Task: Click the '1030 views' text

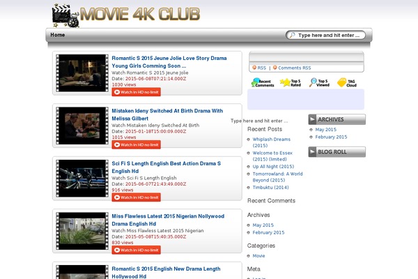Action: point(124,84)
